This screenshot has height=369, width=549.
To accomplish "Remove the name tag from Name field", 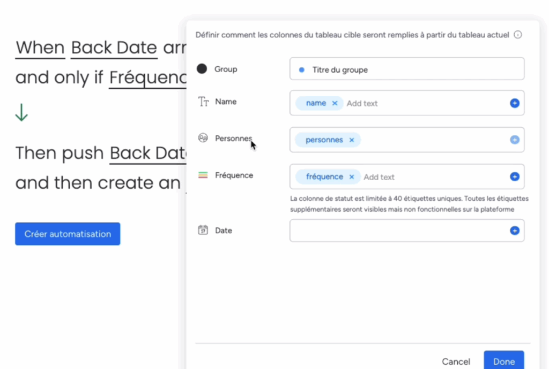I will [335, 103].
